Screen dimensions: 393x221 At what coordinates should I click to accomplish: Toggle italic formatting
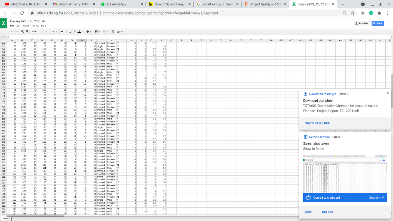pyautogui.click(x=66, y=31)
